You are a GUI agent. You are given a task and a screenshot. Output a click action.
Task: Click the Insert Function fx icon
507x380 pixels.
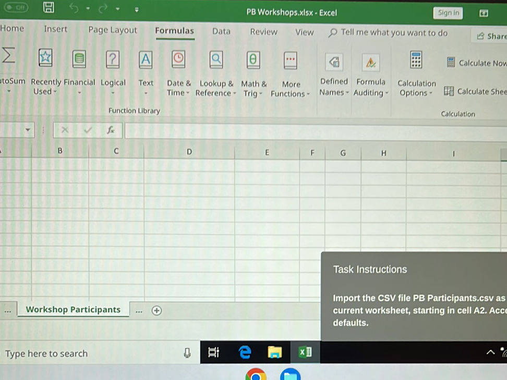click(x=111, y=130)
